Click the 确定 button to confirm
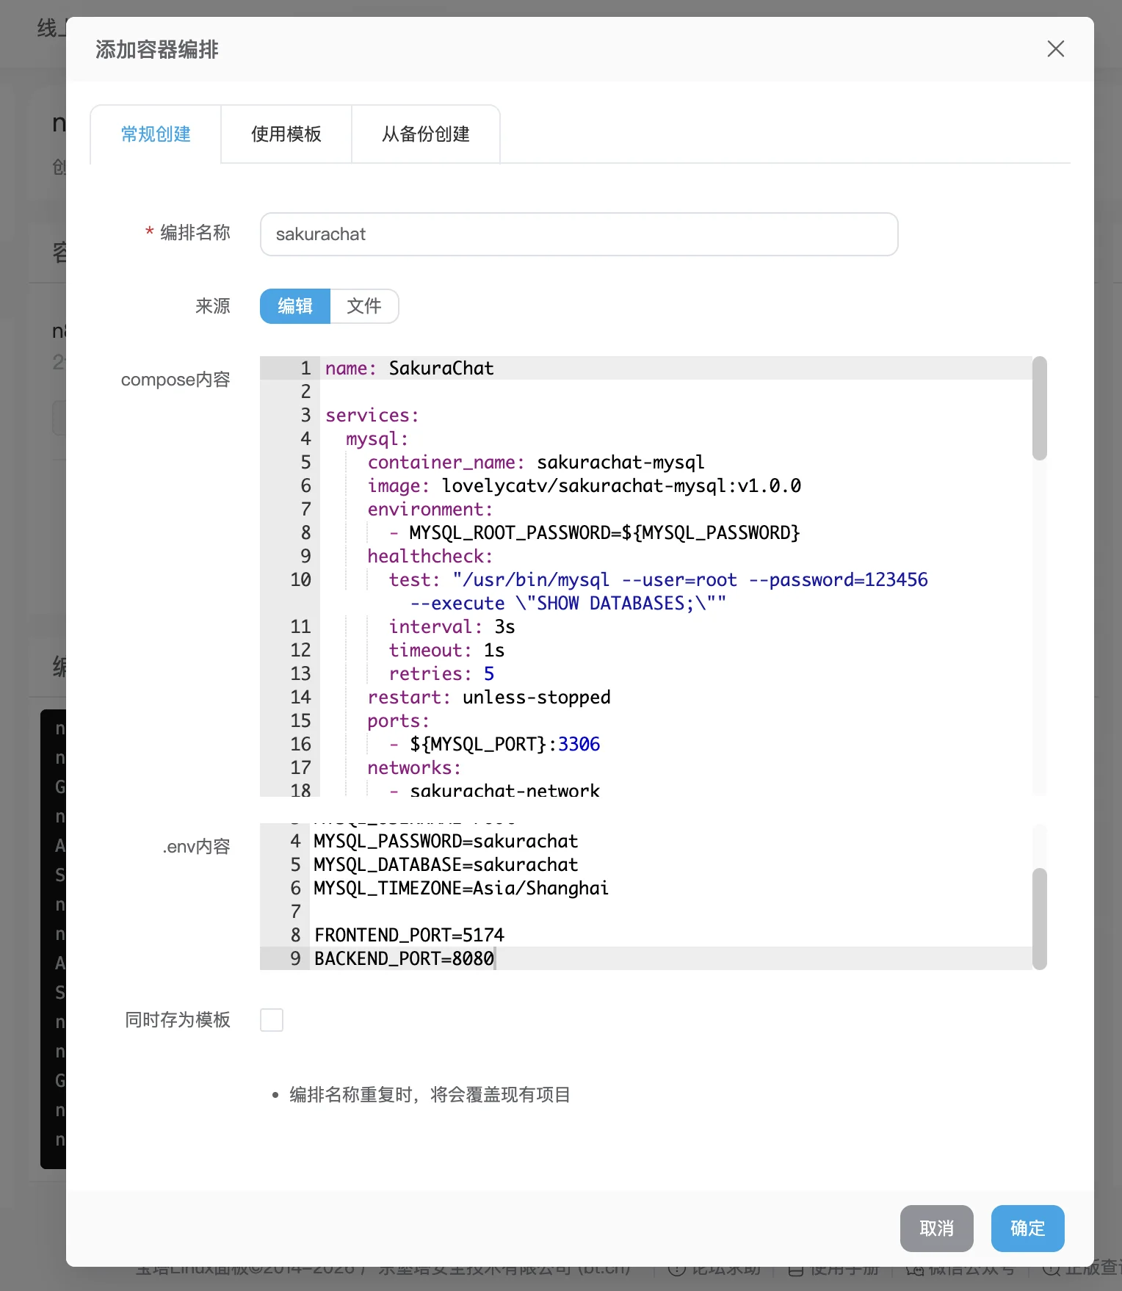Image resolution: width=1122 pixels, height=1291 pixels. point(1027,1229)
